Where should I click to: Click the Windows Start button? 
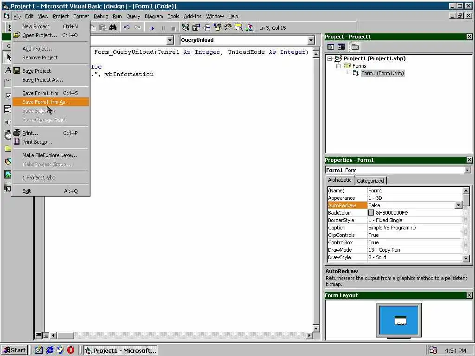point(14,350)
